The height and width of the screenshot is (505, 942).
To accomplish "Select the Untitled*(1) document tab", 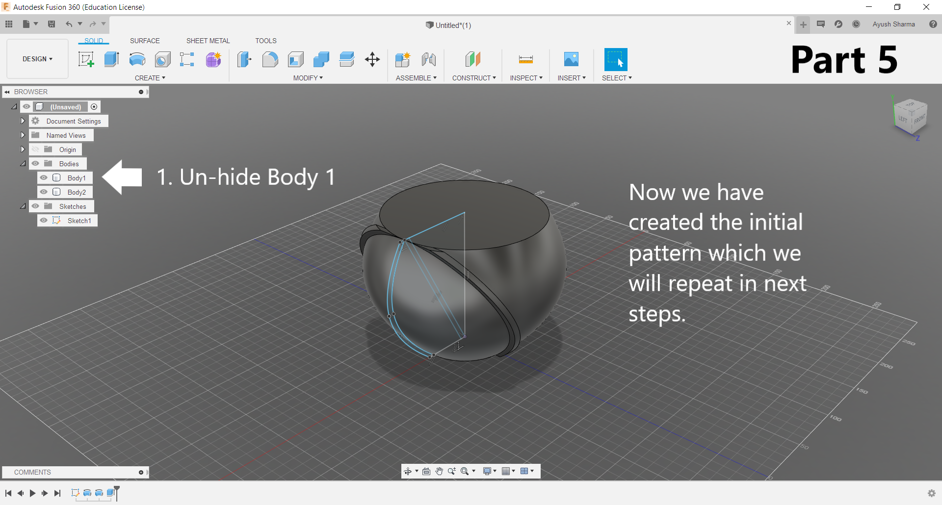I will (x=448, y=25).
